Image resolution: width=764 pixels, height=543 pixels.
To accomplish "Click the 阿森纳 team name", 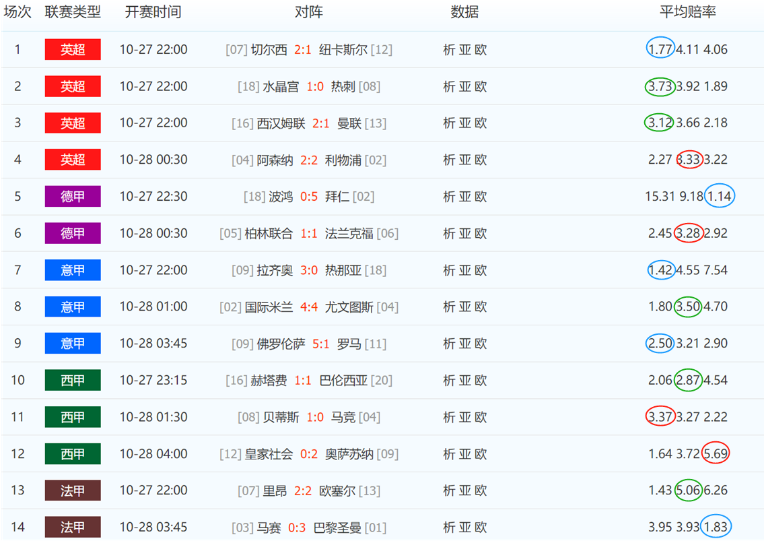I will coord(275,160).
